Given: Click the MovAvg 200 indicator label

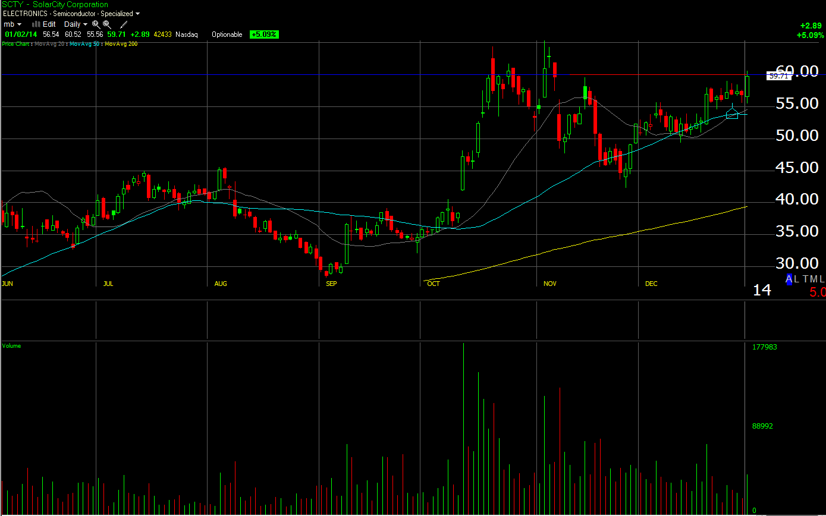Looking at the screenshot, I should point(121,44).
